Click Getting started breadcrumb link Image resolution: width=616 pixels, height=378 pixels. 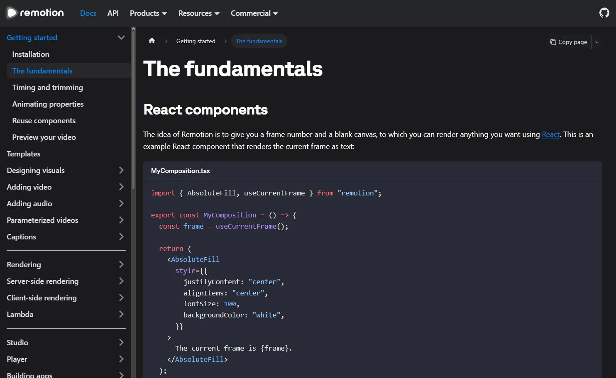[x=196, y=41]
